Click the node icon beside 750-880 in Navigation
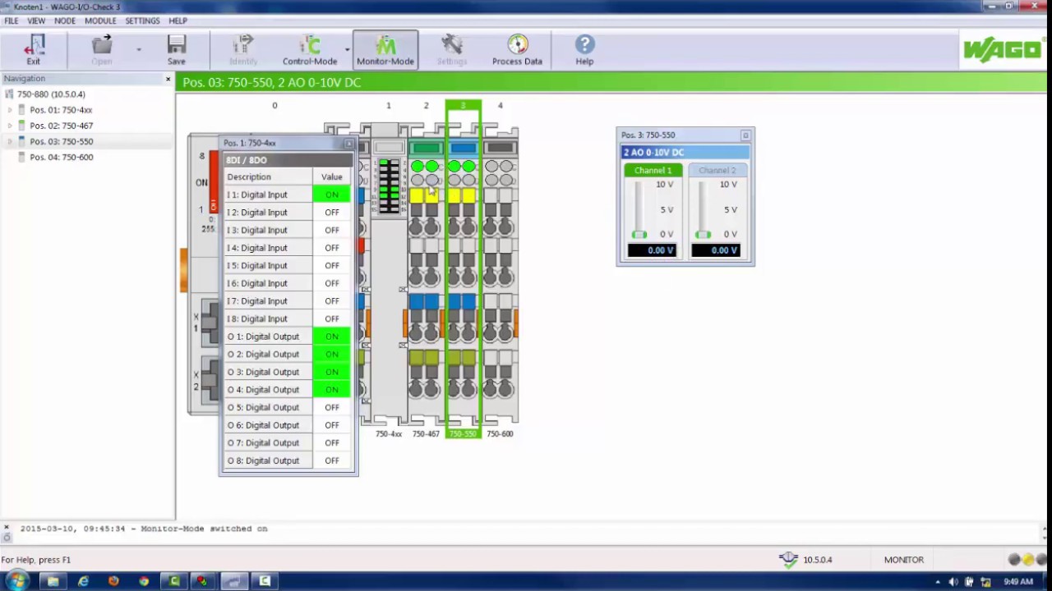 click(x=10, y=94)
